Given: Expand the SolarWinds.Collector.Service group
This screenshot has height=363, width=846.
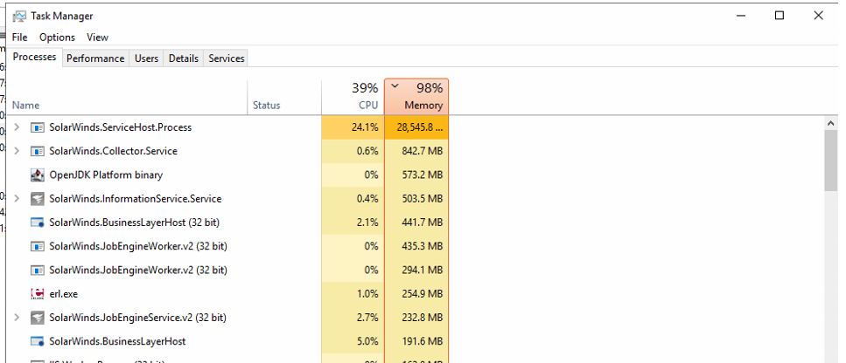Looking at the screenshot, I should pos(17,151).
